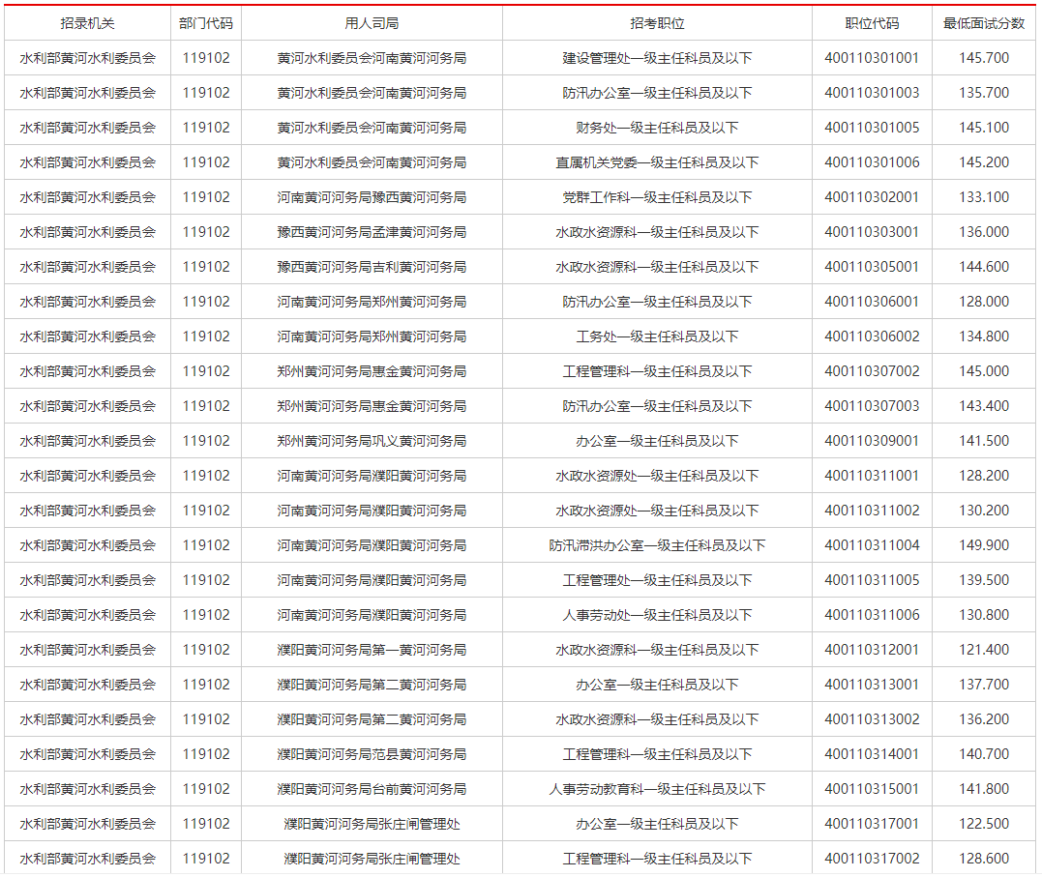This screenshot has width=1042, height=877.
Task: Click the 部门代码 column header
Action: pyautogui.click(x=206, y=23)
